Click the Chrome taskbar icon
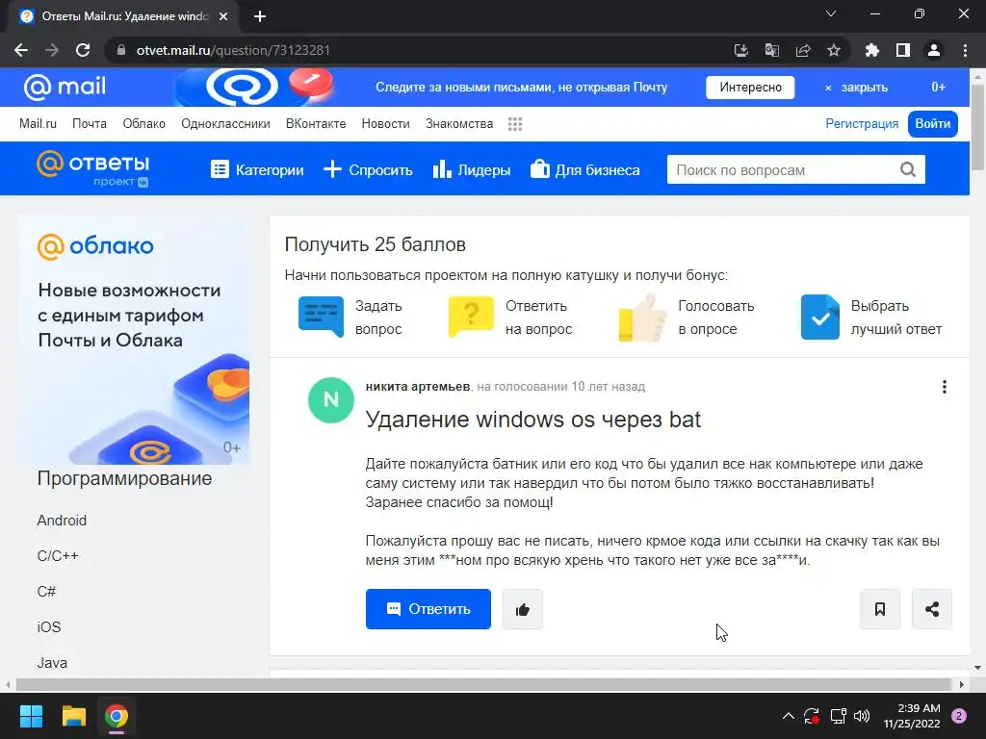 (x=117, y=716)
